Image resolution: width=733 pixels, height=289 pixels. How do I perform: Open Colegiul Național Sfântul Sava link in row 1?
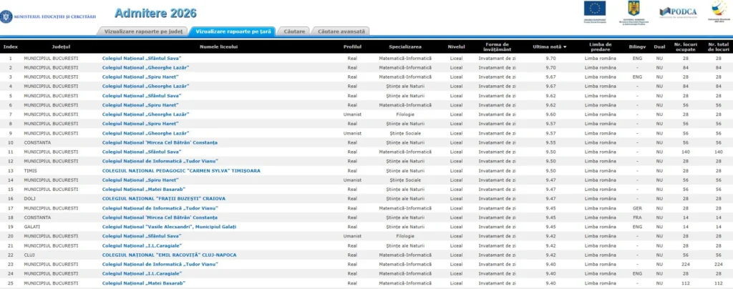[142, 59]
